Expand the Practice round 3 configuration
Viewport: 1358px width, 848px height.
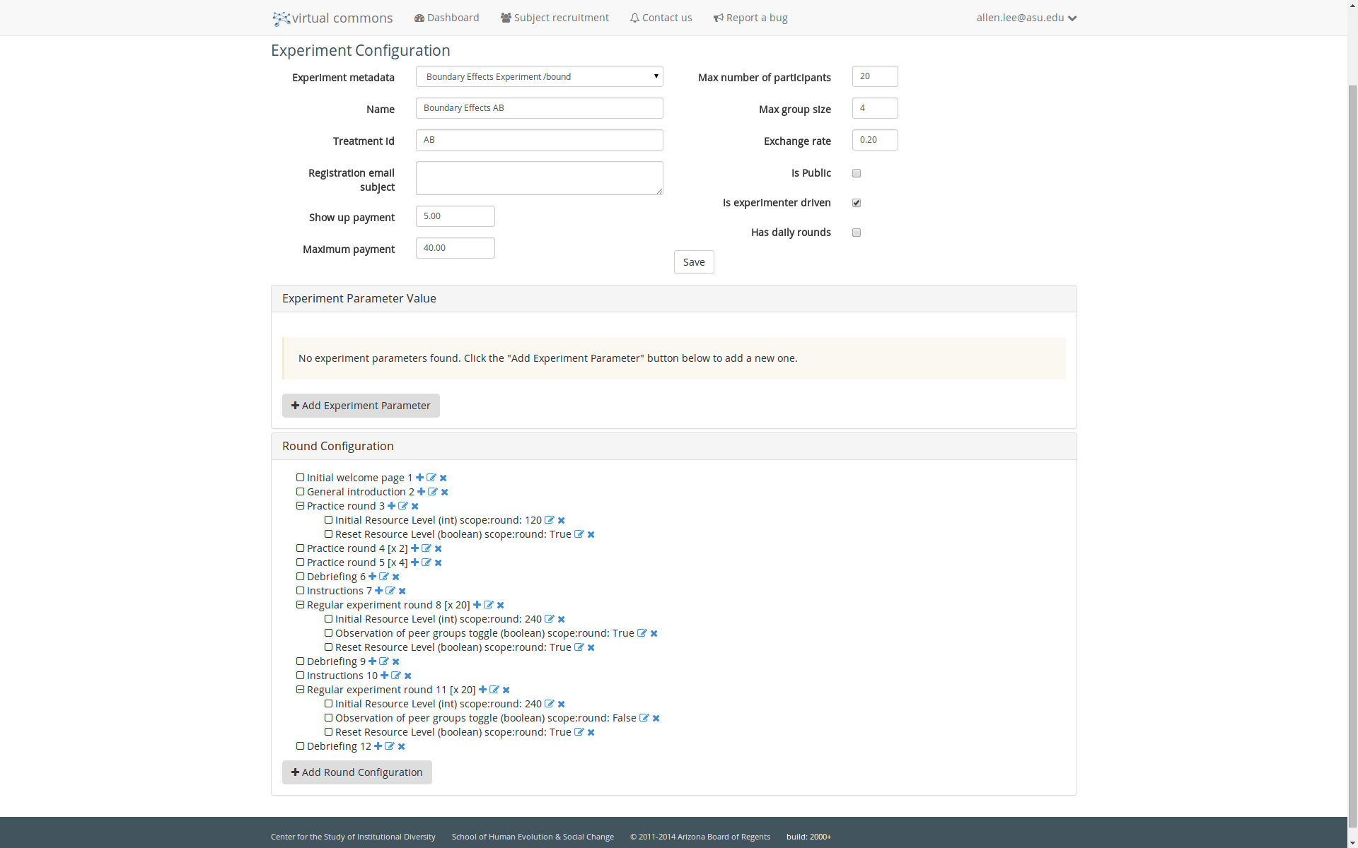pos(300,506)
